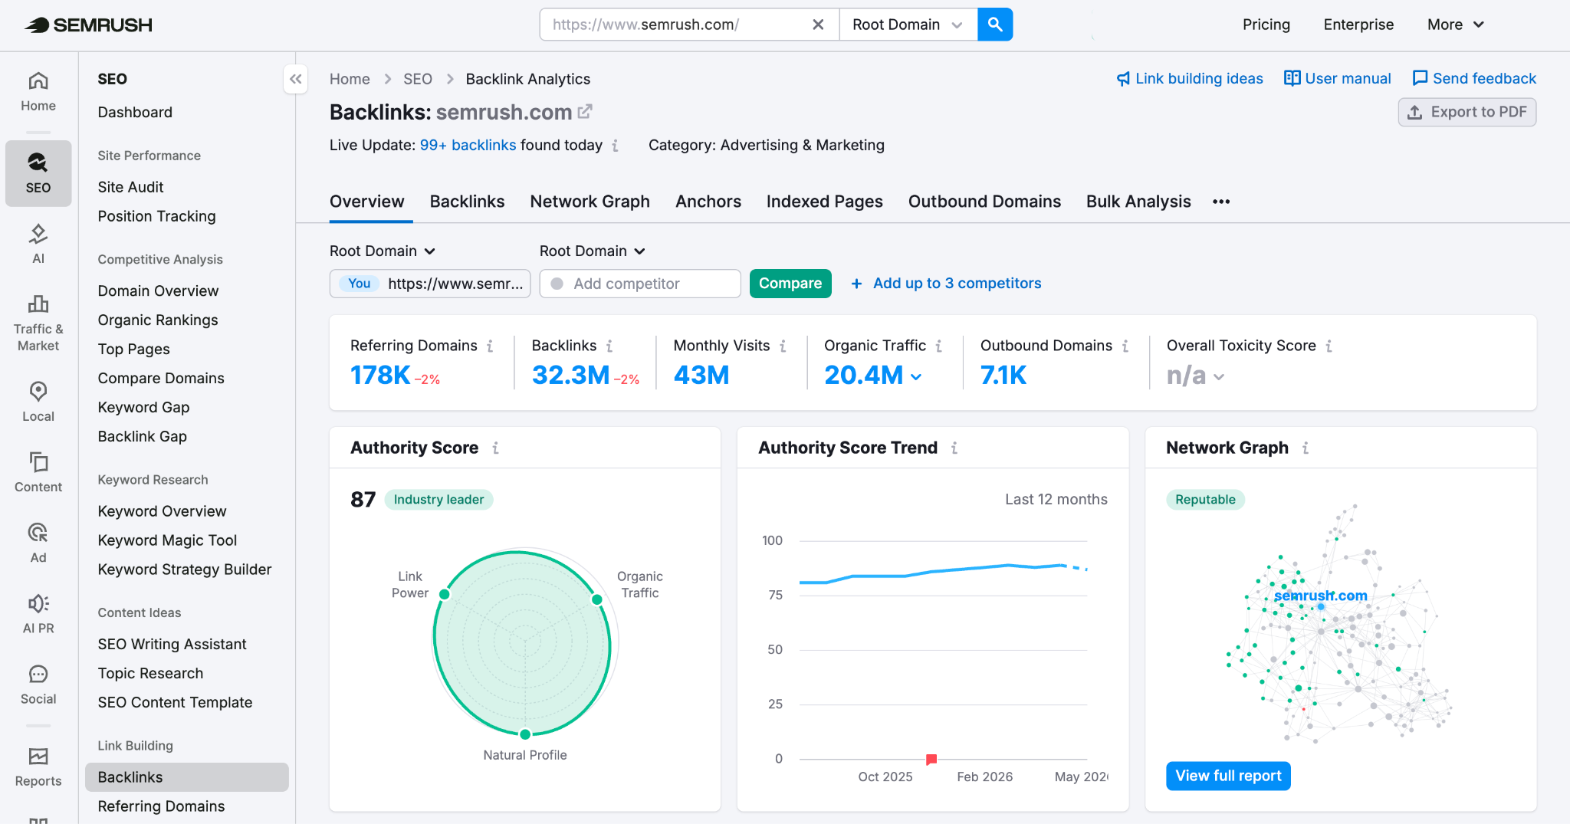Screen dimensions: 1570x824
Task: Open Referring Domains in side menu
Action: tap(161, 806)
